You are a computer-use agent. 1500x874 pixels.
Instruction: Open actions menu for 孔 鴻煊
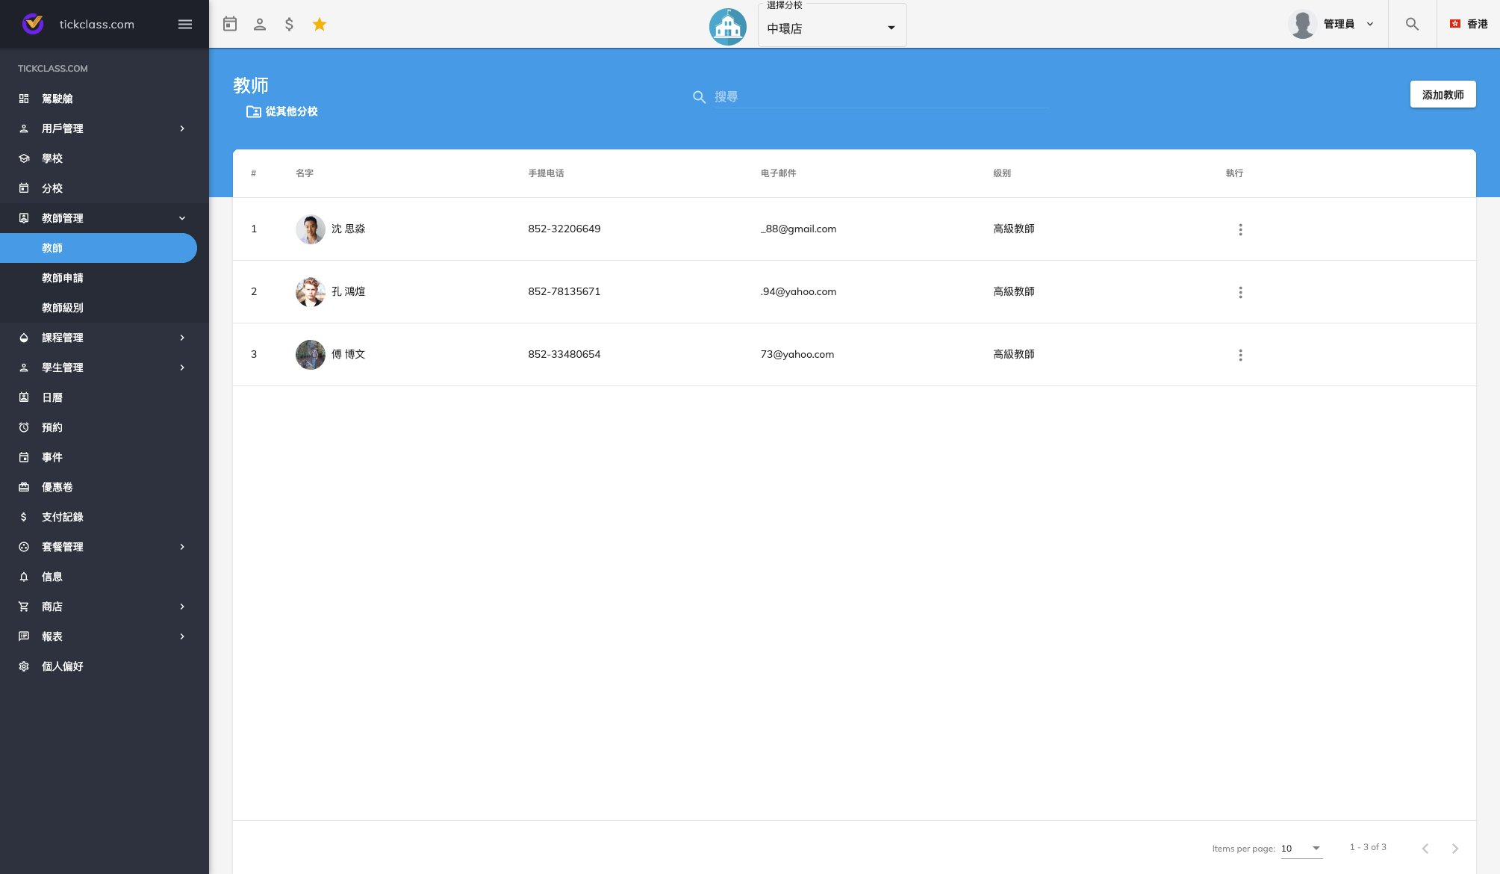(x=1240, y=292)
